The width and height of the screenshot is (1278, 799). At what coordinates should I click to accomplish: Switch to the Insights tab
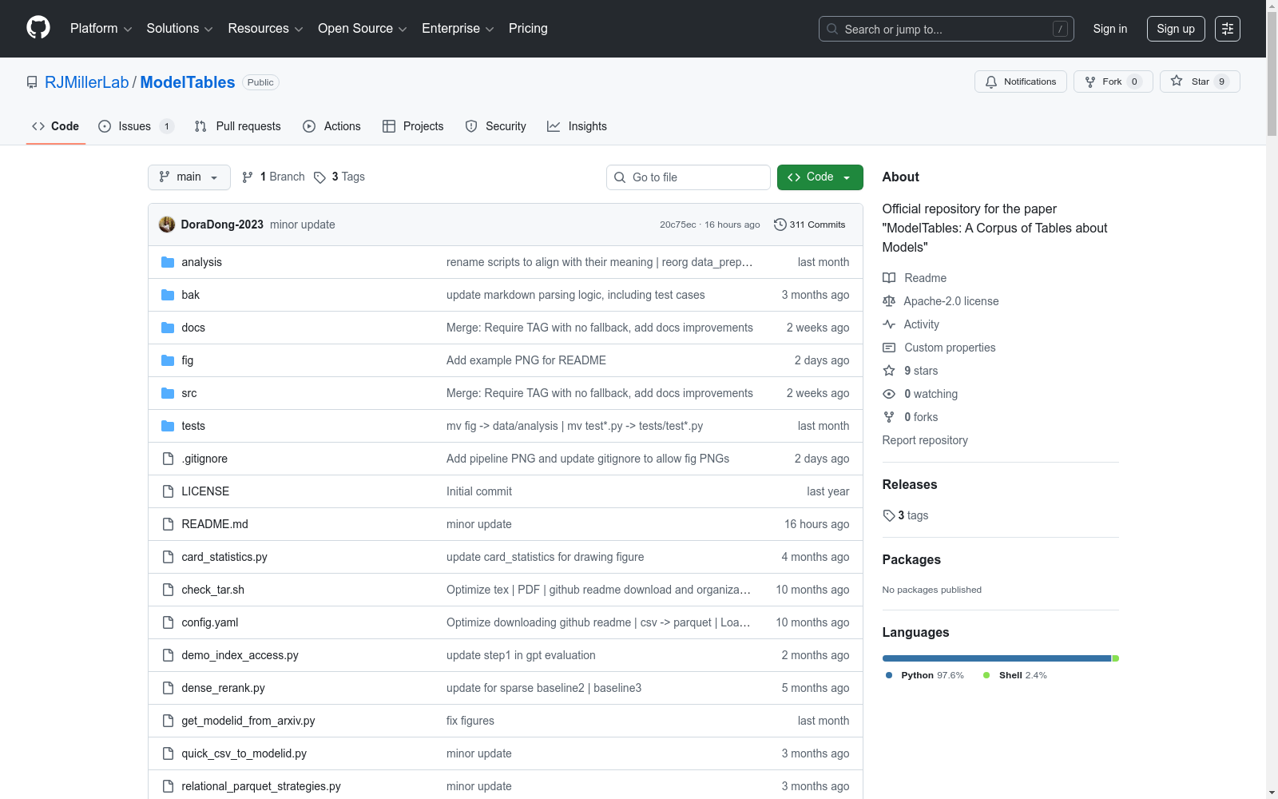577,126
